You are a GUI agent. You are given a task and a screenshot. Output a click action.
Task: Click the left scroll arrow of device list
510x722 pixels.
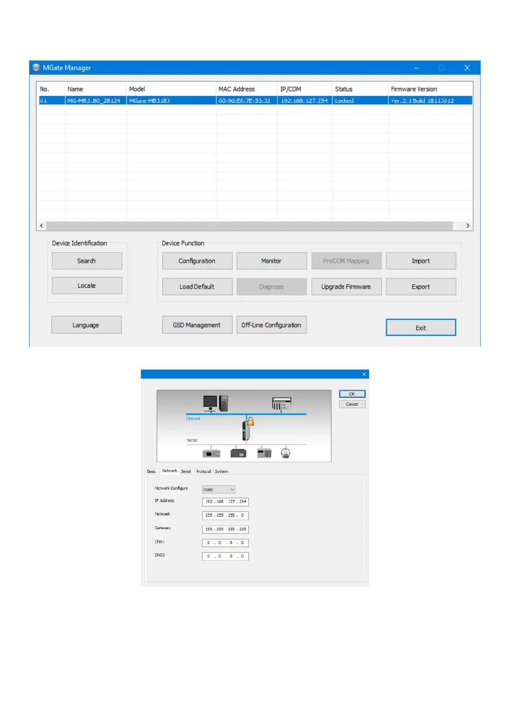click(x=42, y=226)
